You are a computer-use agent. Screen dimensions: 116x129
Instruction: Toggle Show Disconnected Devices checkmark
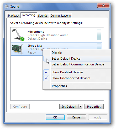pos(46,78)
